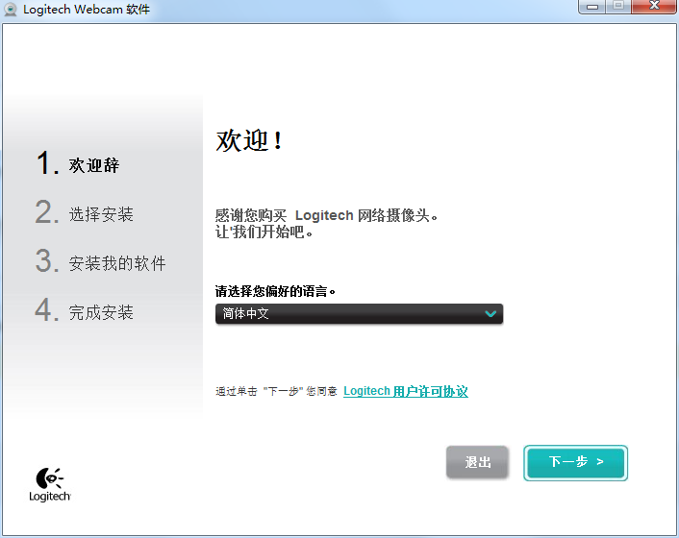
Task: Click the 退出 button
Action: coord(477,462)
